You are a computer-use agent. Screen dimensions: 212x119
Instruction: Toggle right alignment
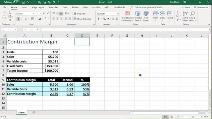point(61,19)
